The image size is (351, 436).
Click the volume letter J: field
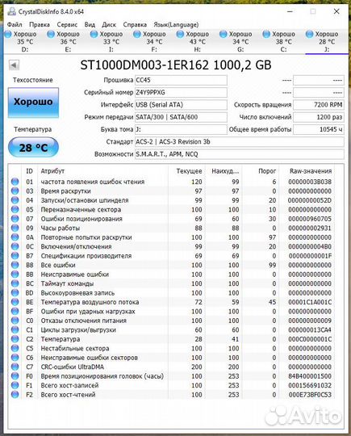181,129
